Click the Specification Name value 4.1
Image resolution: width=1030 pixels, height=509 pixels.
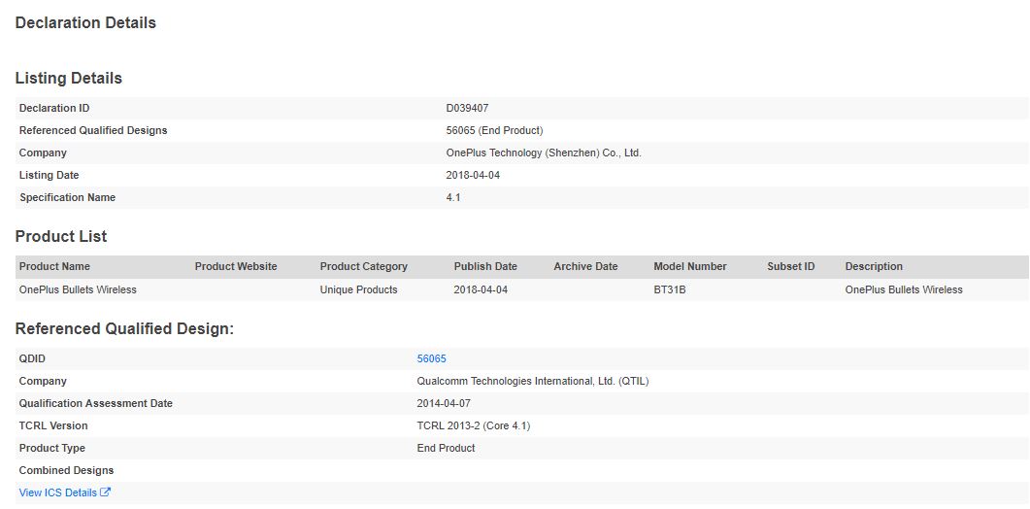453,197
